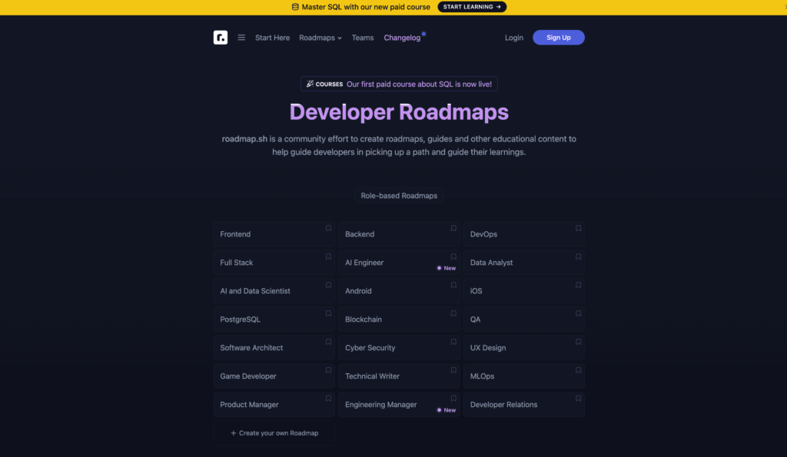Open the iOS roadmap
Image resolution: width=787 pixels, height=457 pixels.
524,291
